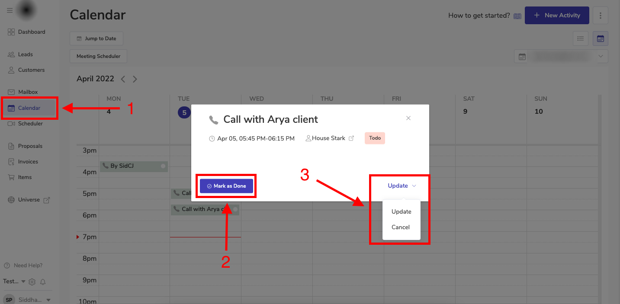Click the New Activity button
The image size is (620, 304).
pos(556,16)
